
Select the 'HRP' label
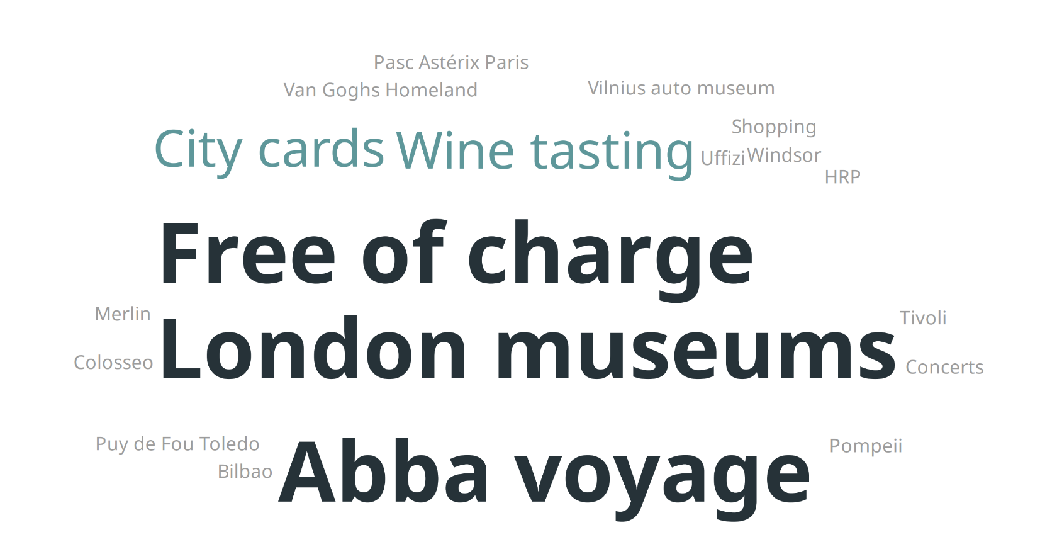(x=842, y=178)
